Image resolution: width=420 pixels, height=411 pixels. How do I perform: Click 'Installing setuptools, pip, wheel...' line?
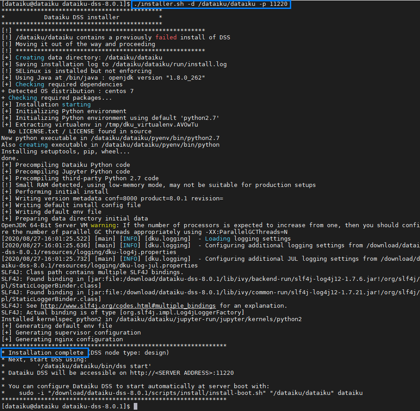click(66, 151)
